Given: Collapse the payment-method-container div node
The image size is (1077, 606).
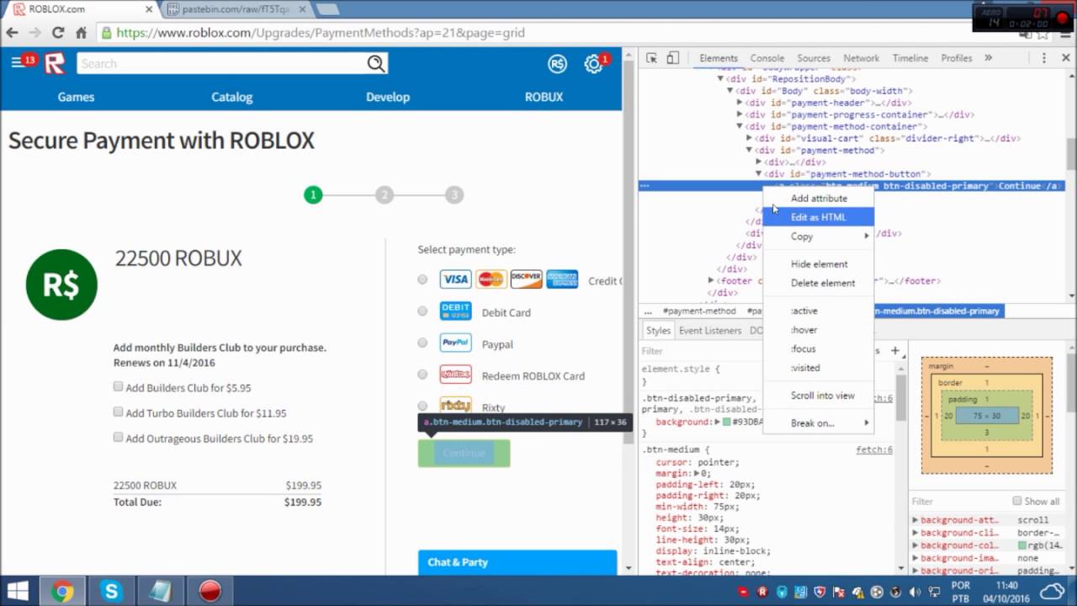Looking at the screenshot, I should click(x=740, y=126).
